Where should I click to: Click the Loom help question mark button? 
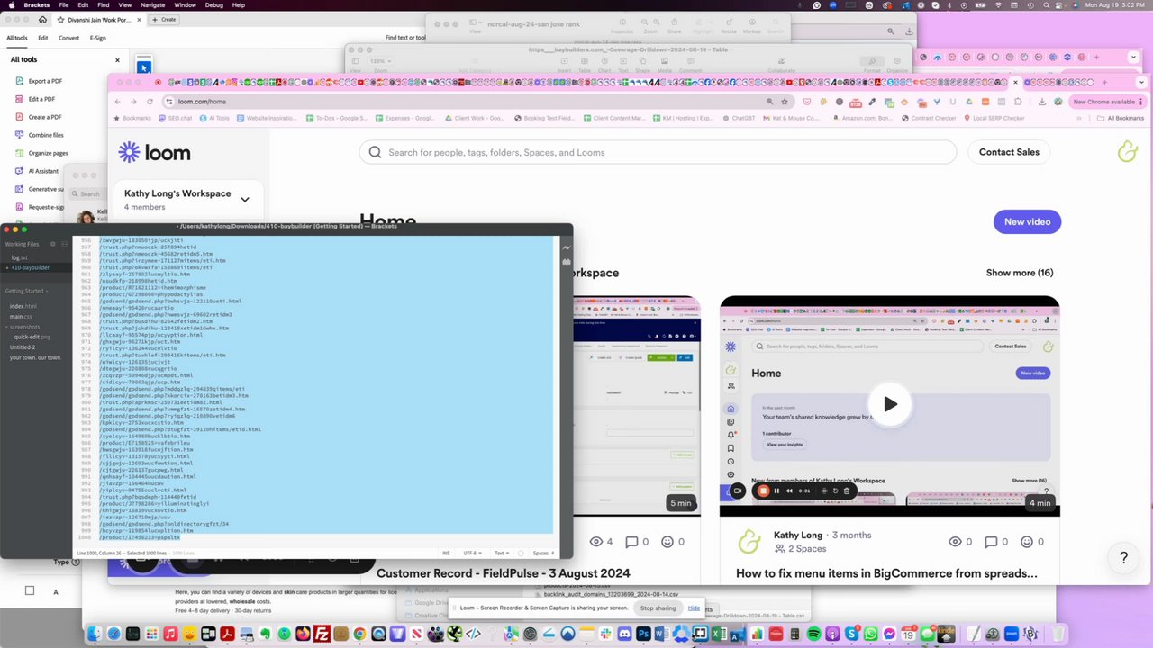coord(1123,558)
